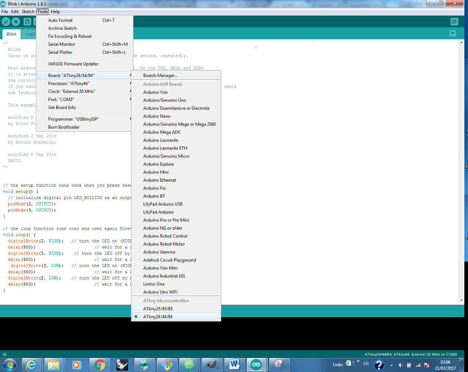Show hidden tray icons arrow

click(392, 365)
